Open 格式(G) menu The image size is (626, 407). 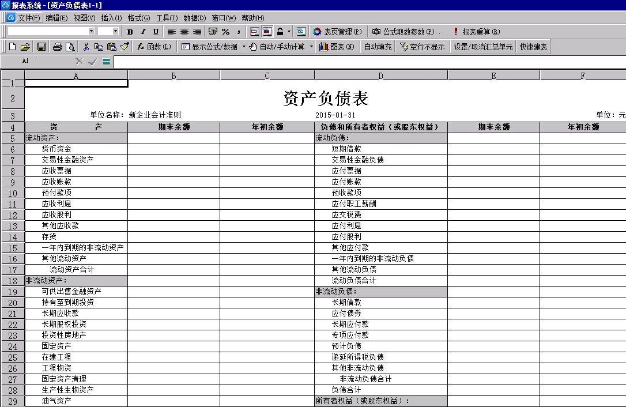pos(138,18)
